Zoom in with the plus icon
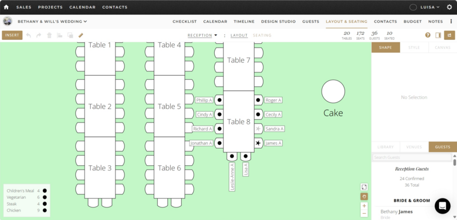 [364, 206]
